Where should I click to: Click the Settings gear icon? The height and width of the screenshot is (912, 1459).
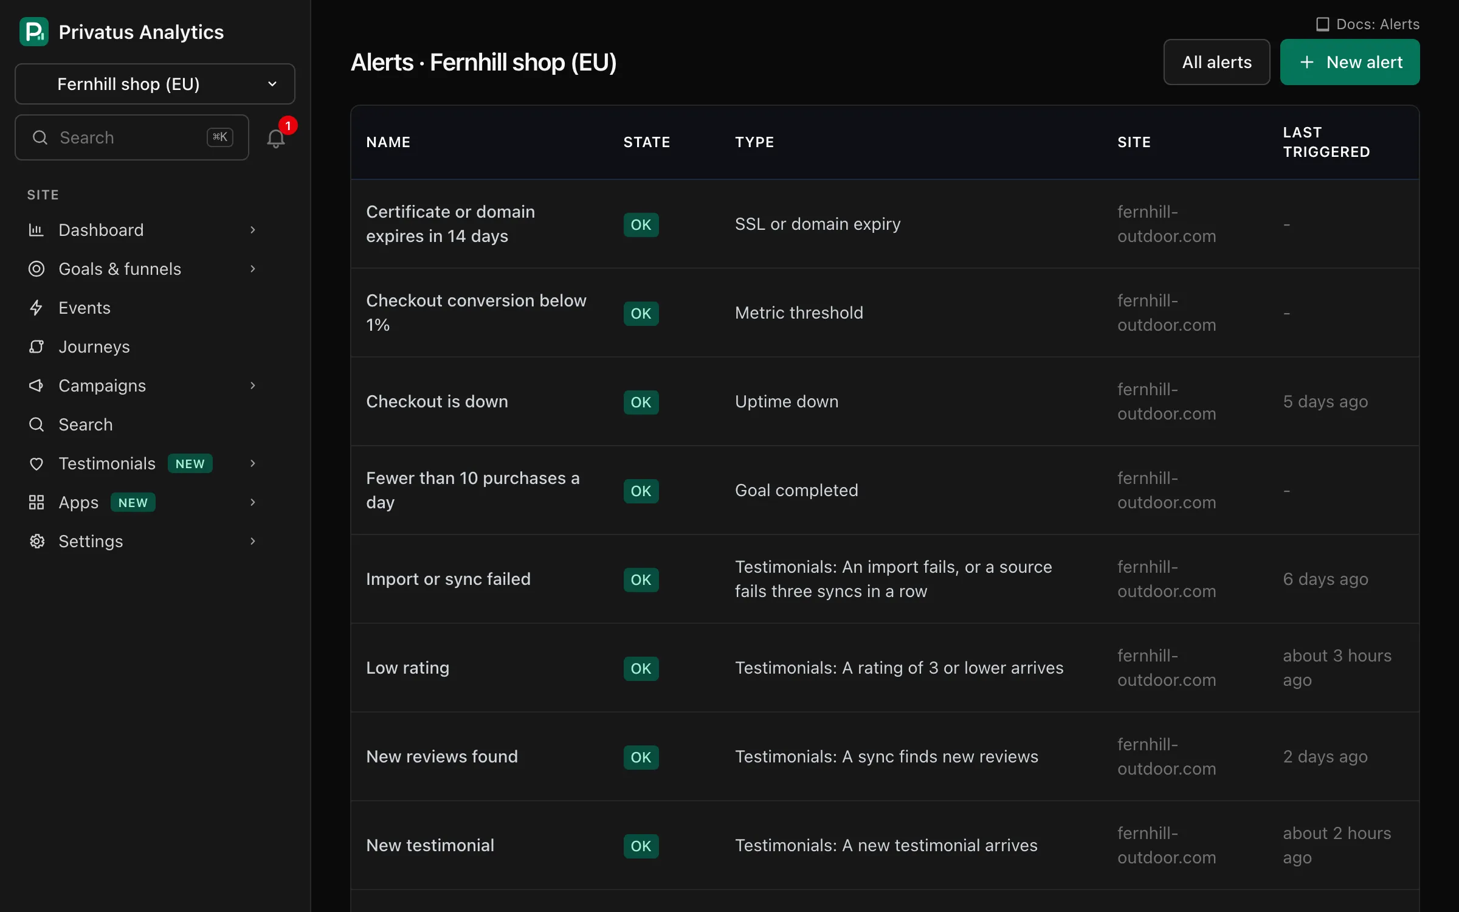point(36,541)
